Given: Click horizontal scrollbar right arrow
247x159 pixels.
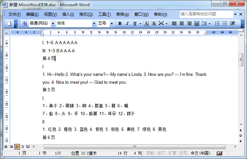Looking at the screenshot, I should [235, 147].
